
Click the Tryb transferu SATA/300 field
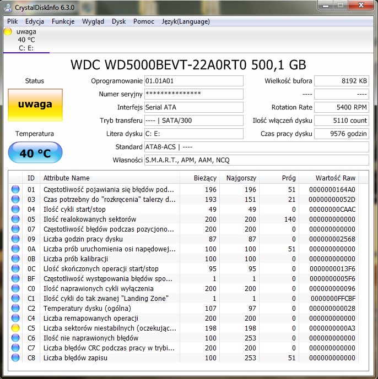[194, 120]
